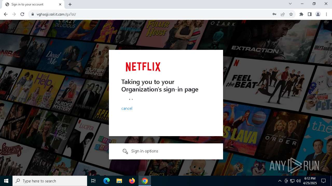Select Chrome icon on taskbar

point(145,181)
